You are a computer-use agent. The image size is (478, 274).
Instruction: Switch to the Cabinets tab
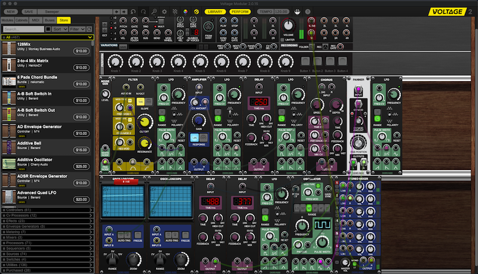coord(22,20)
